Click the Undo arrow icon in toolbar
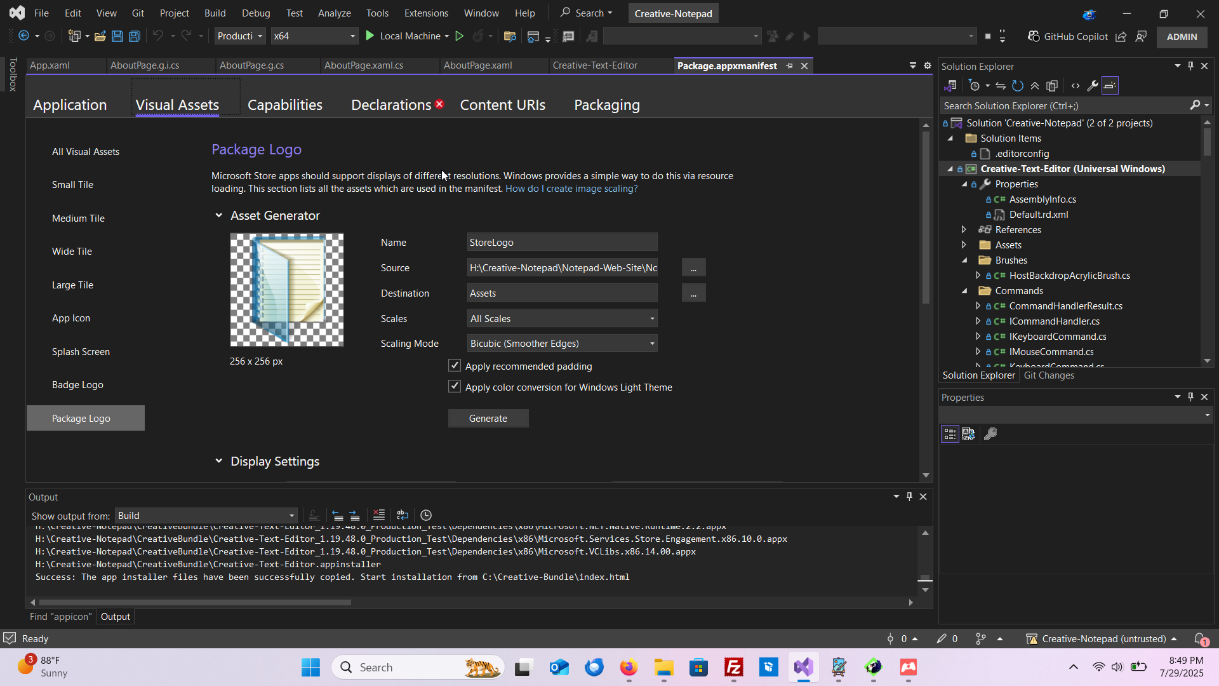1219x686 pixels. point(157,36)
